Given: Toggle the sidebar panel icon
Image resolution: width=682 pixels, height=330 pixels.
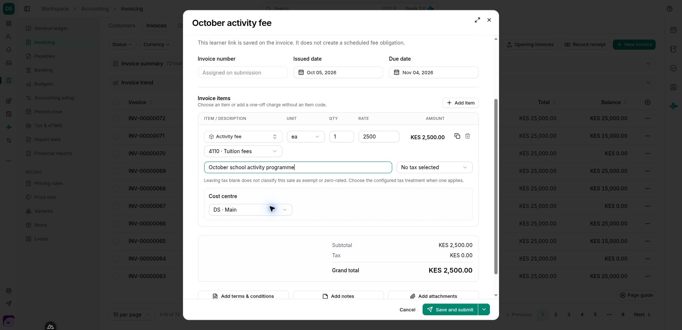Looking at the screenshot, I should click(x=27, y=9).
